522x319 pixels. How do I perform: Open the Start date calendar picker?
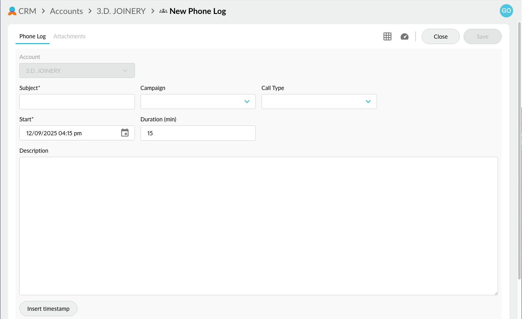[125, 133]
